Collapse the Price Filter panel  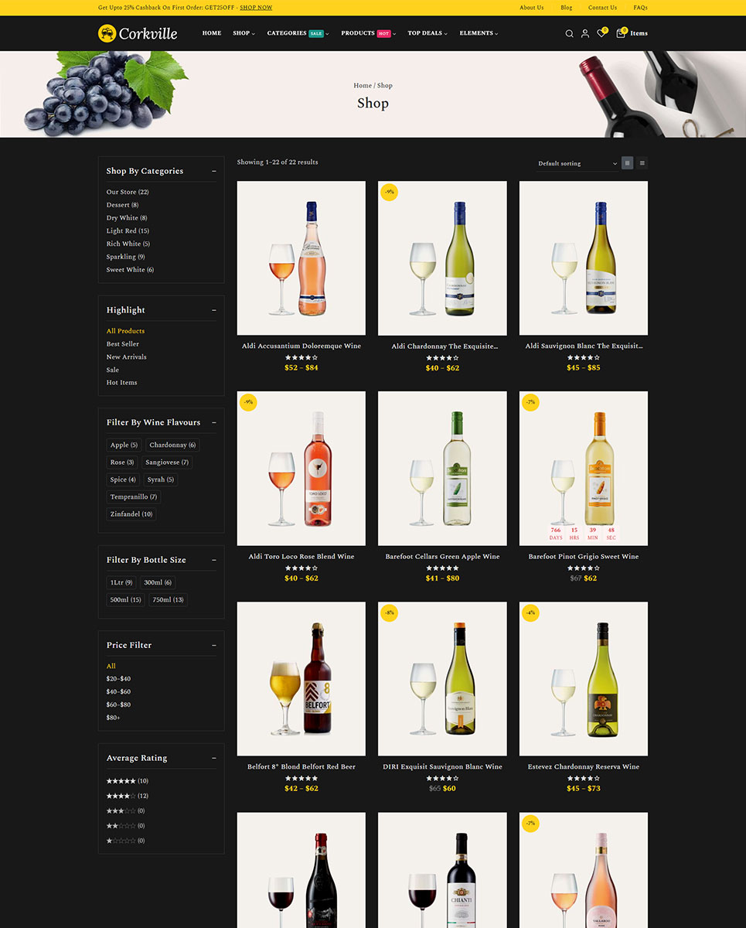point(214,645)
